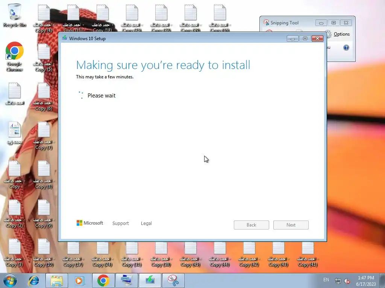
Task: Select the Copy (2) text file icon
Action: pos(15,213)
